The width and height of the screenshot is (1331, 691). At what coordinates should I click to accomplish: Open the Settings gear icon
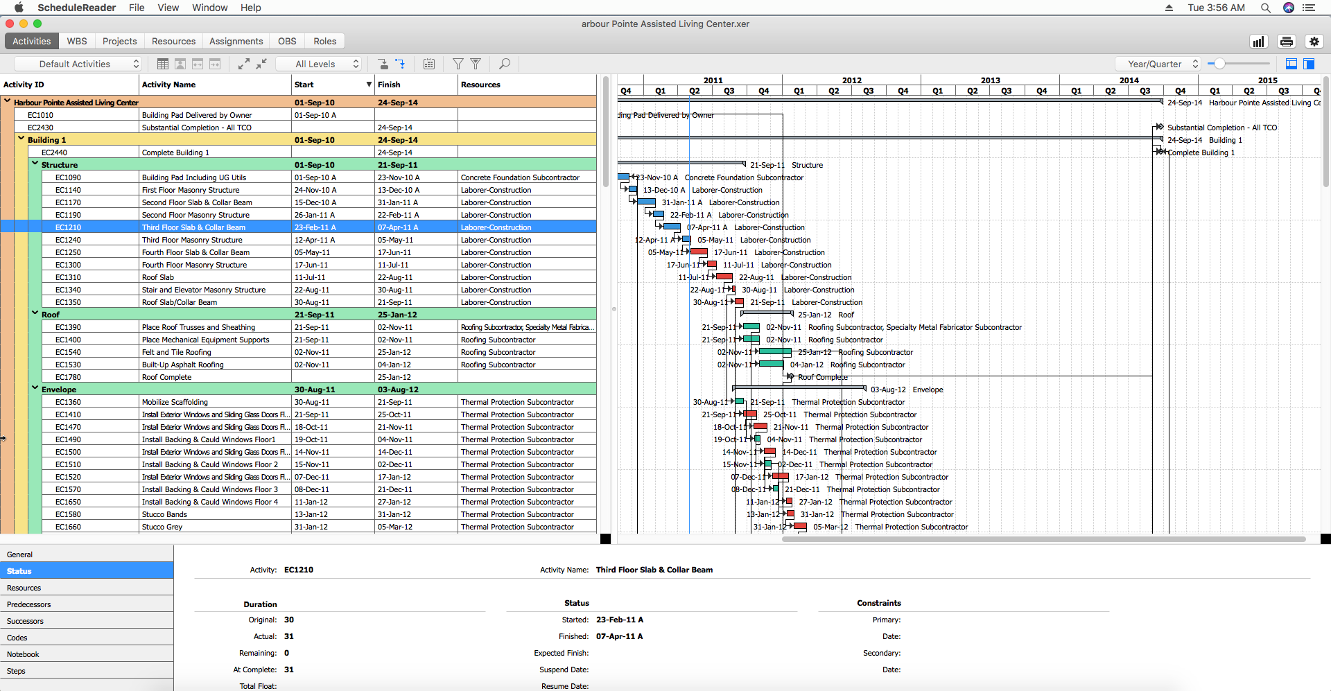point(1314,42)
